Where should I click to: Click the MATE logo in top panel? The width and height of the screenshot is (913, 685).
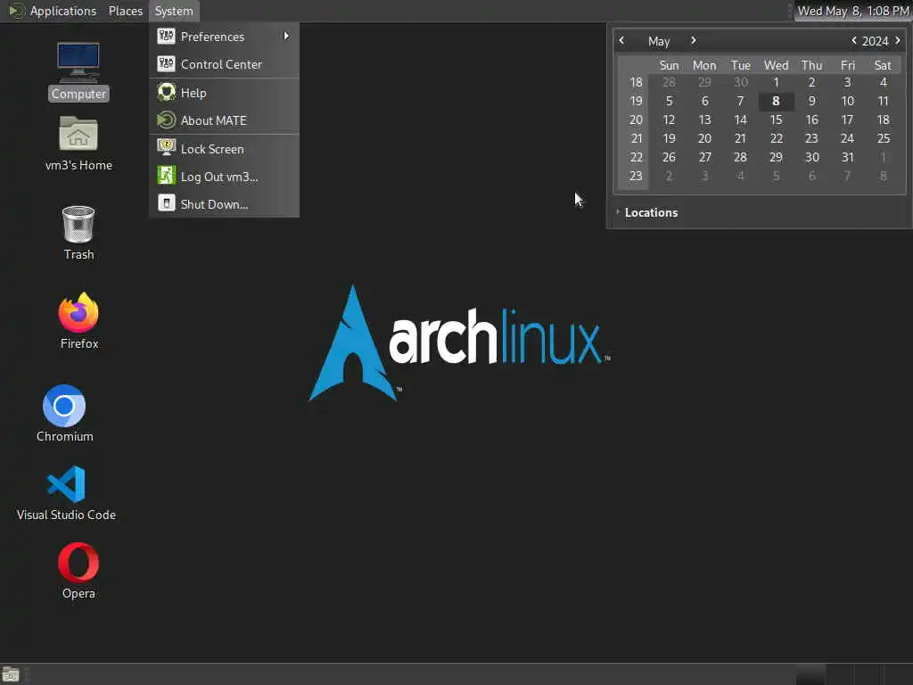[16, 11]
